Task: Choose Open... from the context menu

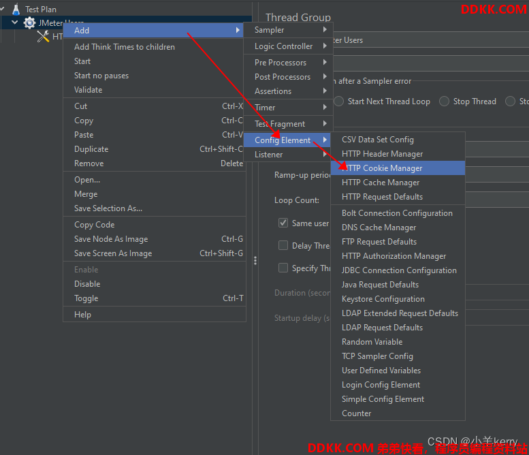Action: 154,180
